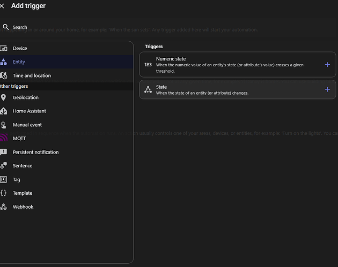Click the State trigger node icon
This screenshot has height=267, width=338.
coord(148,89)
